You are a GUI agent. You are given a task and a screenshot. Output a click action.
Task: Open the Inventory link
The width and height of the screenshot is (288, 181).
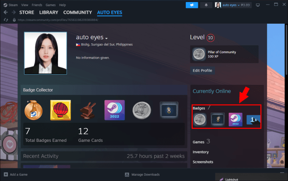coord(201,152)
